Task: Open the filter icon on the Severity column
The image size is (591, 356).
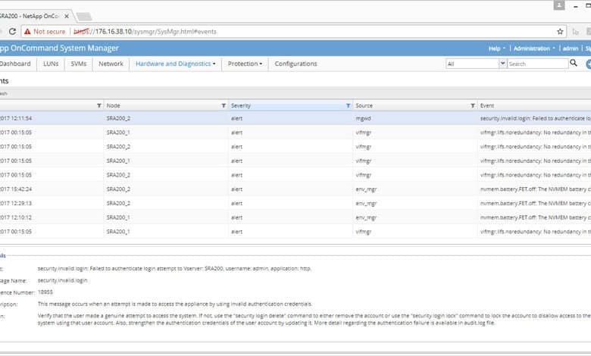Action: tap(349, 105)
